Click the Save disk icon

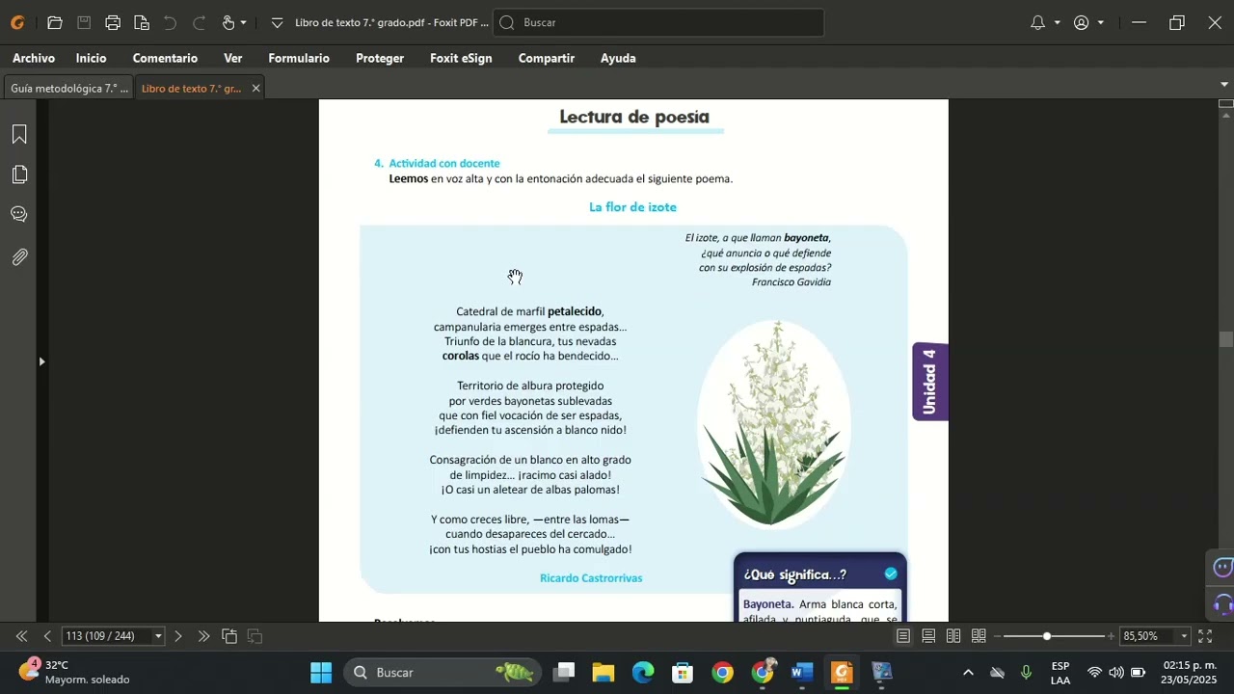pyautogui.click(x=84, y=22)
